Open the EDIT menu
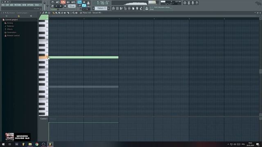 pos(7,5)
